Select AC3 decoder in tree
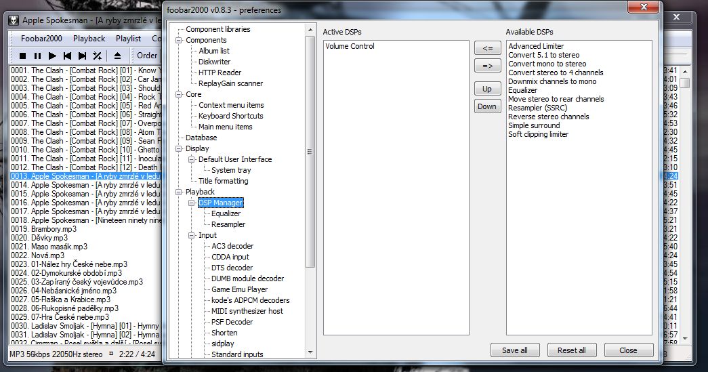This screenshot has height=372, width=708. tap(232, 246)
